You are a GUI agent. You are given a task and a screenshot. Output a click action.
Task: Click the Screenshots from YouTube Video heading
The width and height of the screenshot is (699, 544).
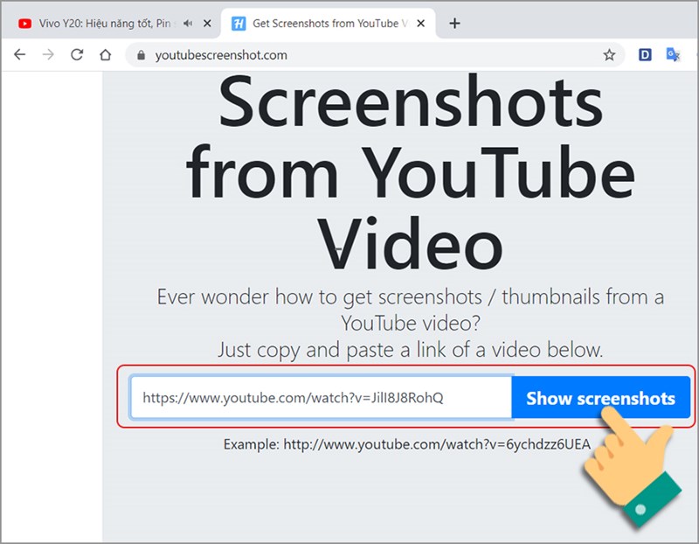[410, 171]
